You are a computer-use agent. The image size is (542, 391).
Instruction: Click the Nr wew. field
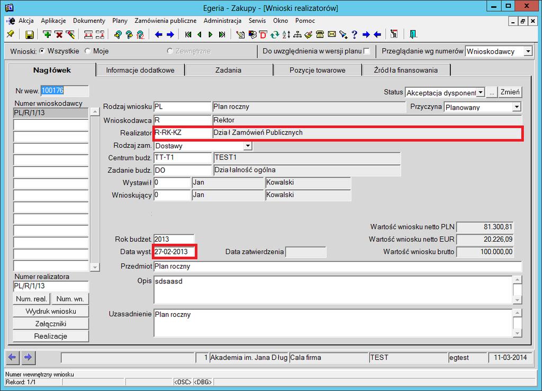click(x=65, y=91)
